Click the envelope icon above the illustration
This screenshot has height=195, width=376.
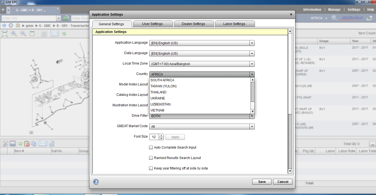54,34
